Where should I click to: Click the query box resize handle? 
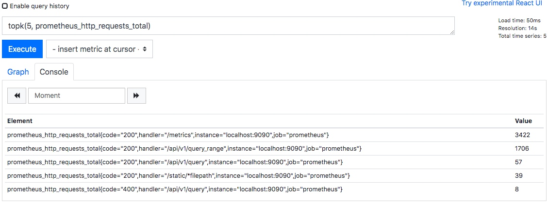(452, 32)
